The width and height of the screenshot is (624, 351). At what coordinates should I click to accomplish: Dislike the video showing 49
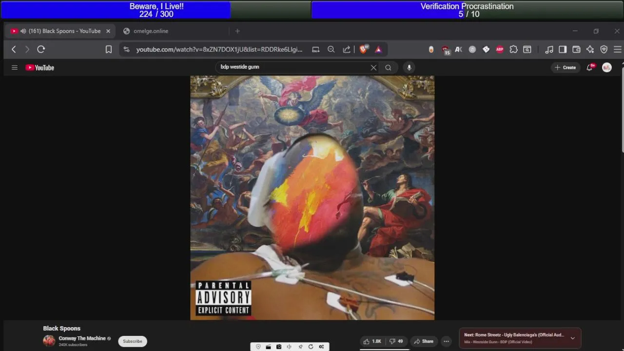pyautogui.click(x=396, y=341)
